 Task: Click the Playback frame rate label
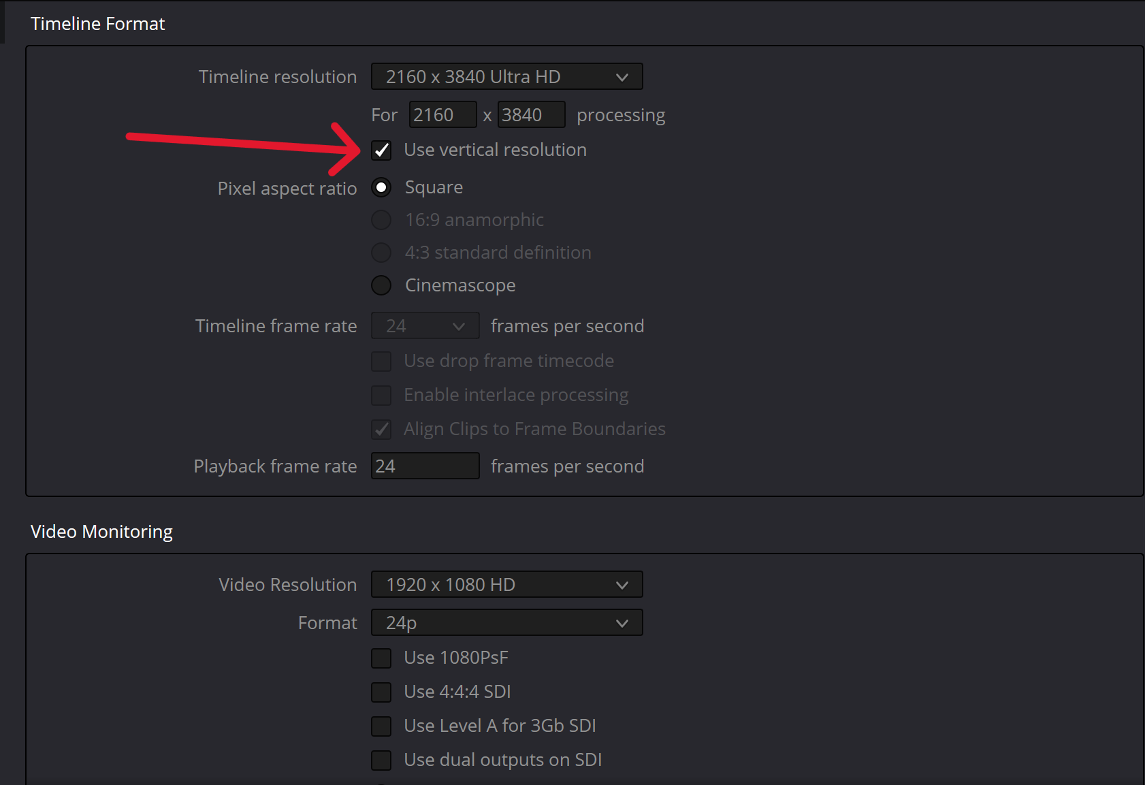(276, 466)
